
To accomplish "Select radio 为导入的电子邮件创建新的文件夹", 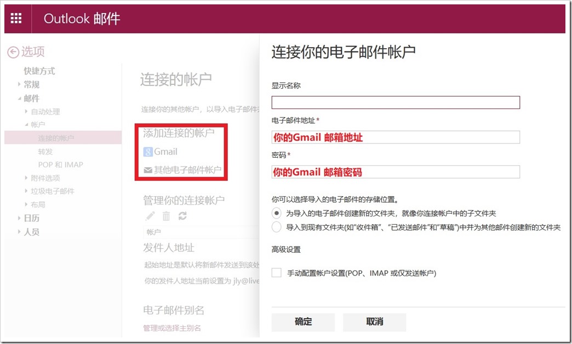I will point(277,213).
